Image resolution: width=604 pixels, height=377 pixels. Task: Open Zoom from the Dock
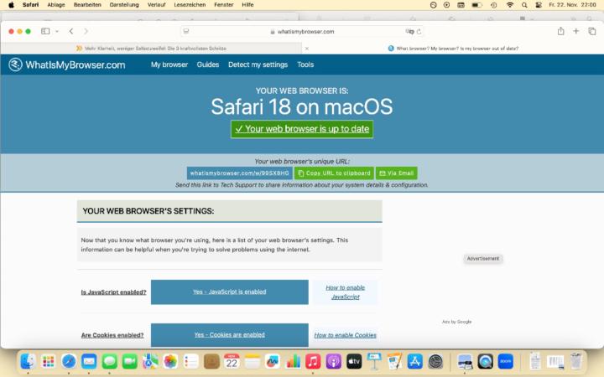click(505, 362)
